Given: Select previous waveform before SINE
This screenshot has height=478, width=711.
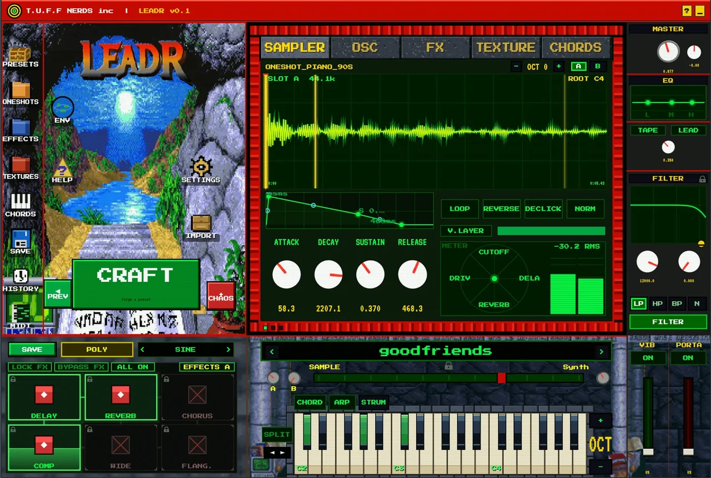Looking at the screenshot, I should tap(143, 350).
